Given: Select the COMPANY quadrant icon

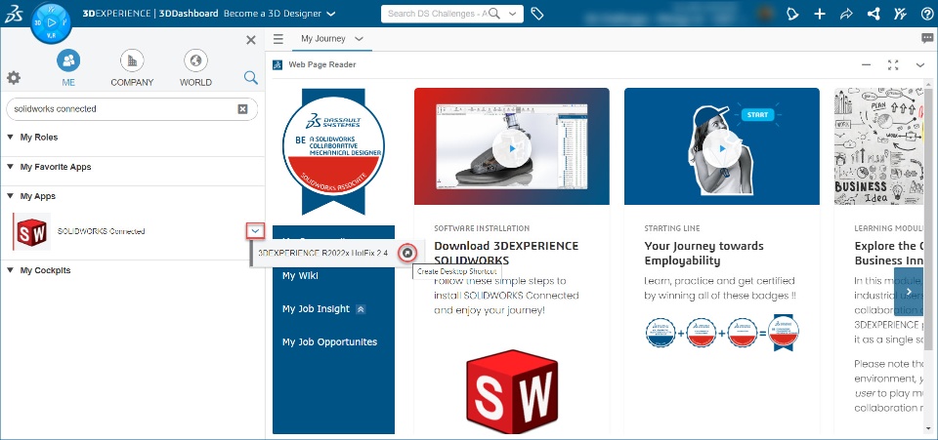Looking at the screenshot, I should 132,60.
